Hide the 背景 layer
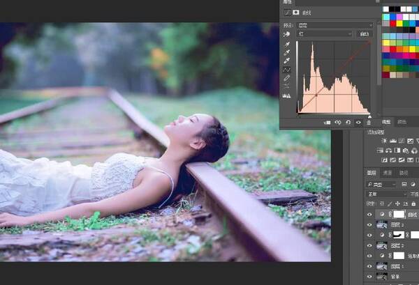 [x=370, y=277]
